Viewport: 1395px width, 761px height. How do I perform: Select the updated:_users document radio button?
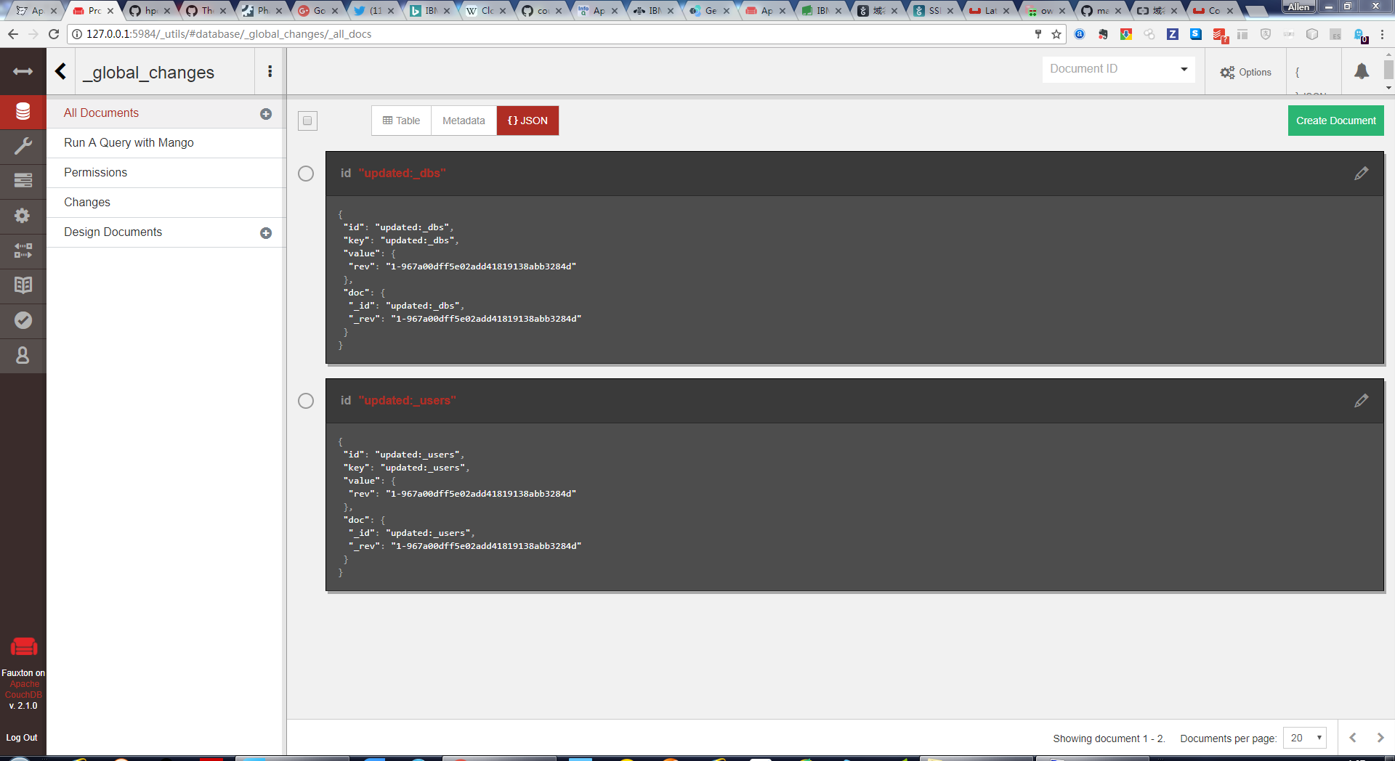pyautogui.click(x=306, y=401)
